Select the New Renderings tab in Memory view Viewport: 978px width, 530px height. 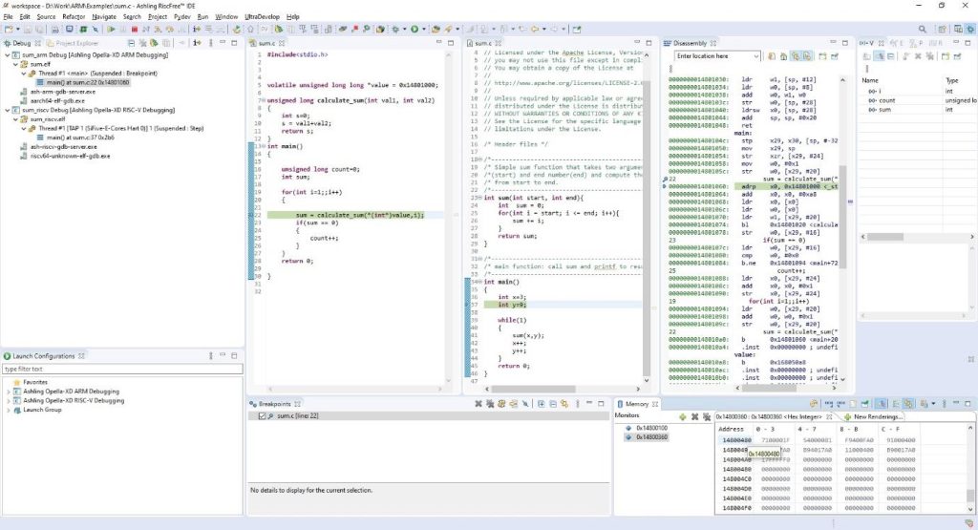point(873,416)
